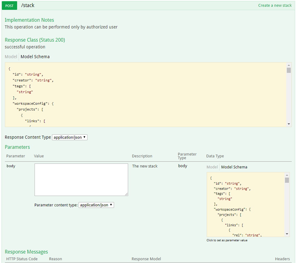Switch to Model tab under Response Class
Viewport: 296px width, 263px height.
coord(11,57)
